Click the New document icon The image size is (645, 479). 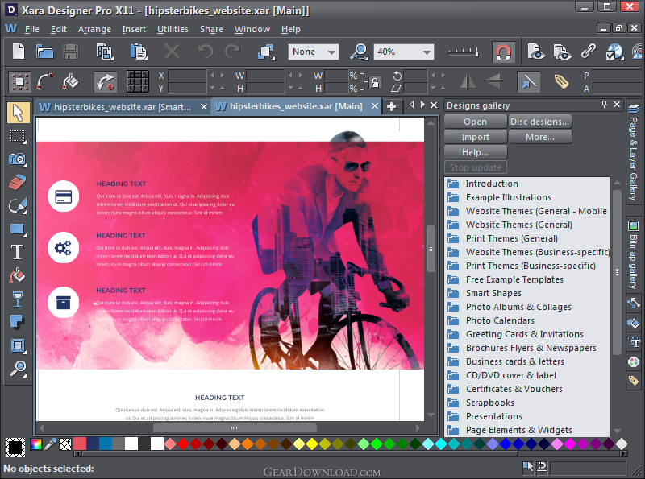click(19, 52)
